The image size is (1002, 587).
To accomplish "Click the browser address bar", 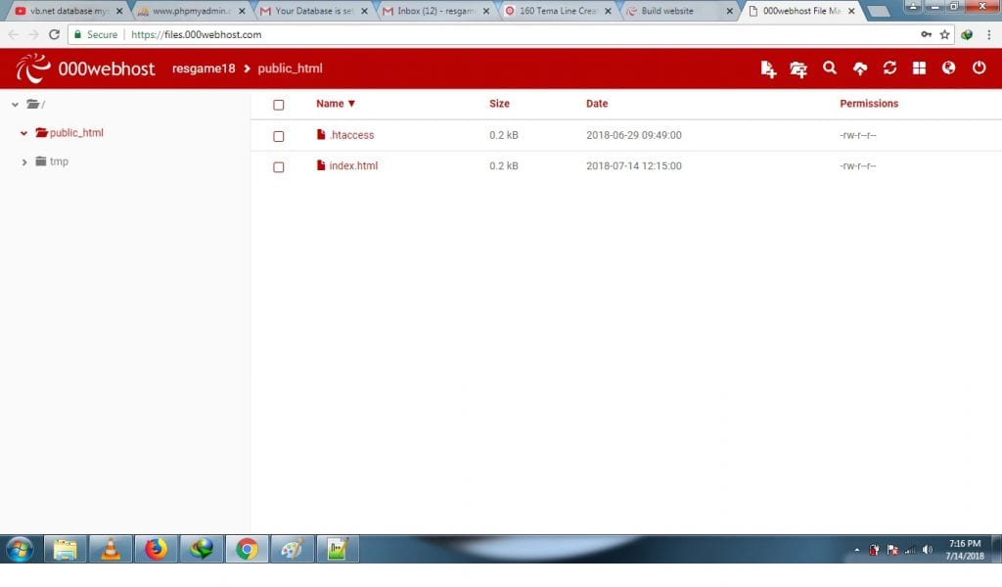I will click(511, 34).
